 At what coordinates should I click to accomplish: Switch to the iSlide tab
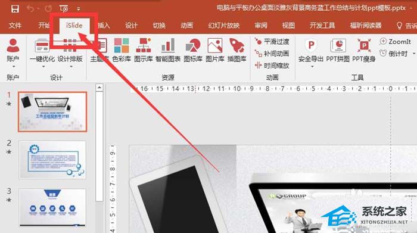[74, 25]
